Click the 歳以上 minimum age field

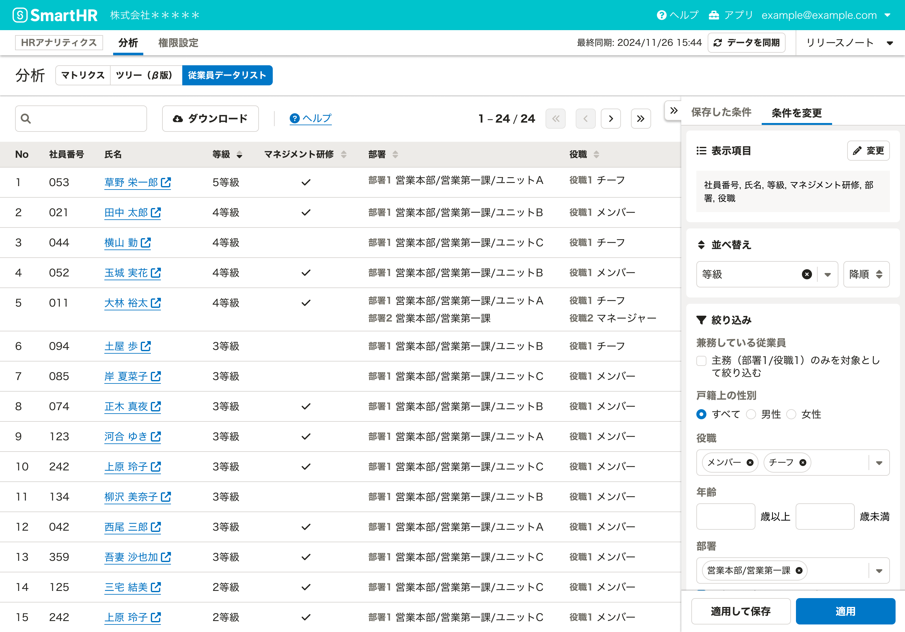click(725, 516)
